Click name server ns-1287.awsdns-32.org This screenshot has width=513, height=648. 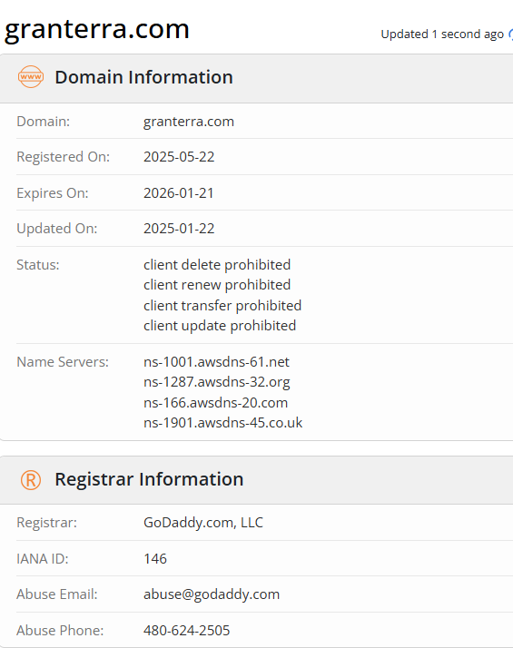(x=217, y=382)
